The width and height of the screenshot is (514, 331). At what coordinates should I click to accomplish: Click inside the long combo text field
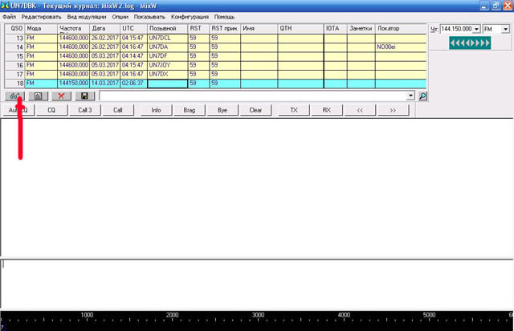(x=253, y=96)
